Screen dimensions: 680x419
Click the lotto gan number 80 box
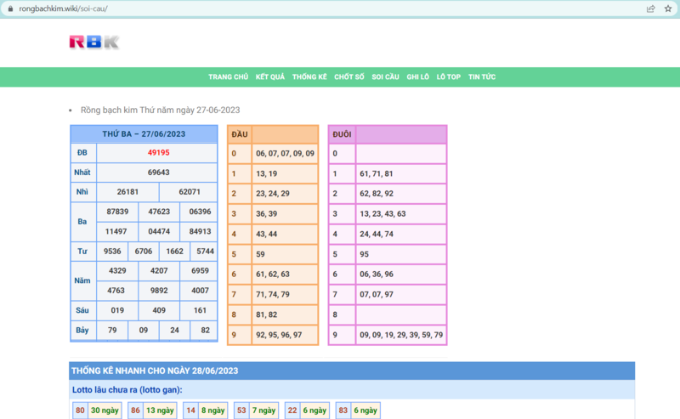click(80, 411)
